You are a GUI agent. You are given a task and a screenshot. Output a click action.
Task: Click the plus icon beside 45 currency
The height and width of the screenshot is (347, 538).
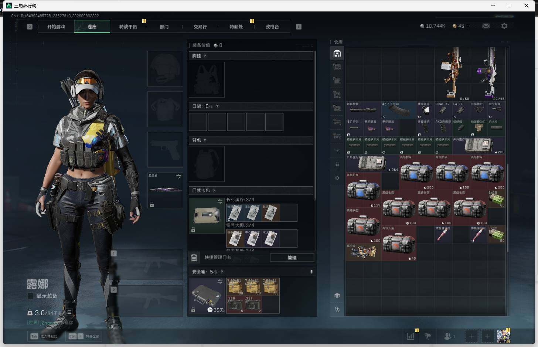(468, 26)
